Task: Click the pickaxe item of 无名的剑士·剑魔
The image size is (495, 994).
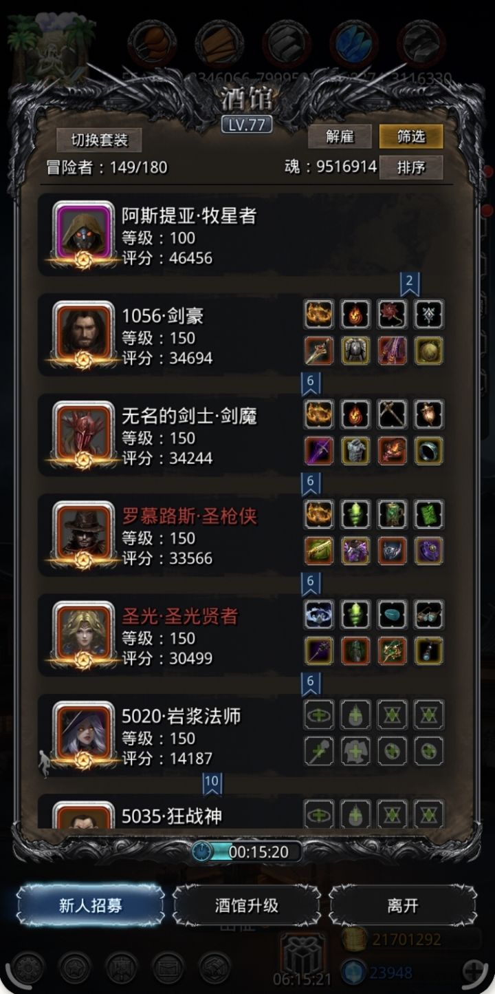Action: pyautogui.click(x=393, y=414)
